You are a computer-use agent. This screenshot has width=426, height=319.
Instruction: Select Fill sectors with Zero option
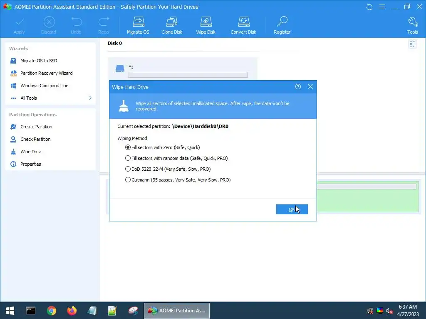tap(163, 147)
